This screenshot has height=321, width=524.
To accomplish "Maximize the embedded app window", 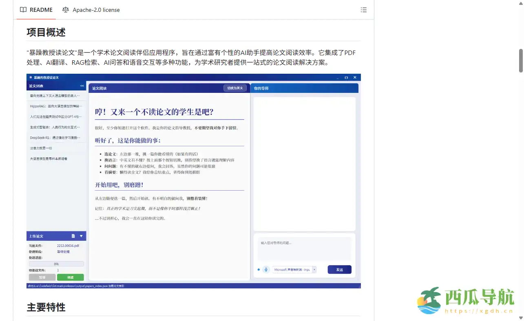I will click(346, 77).
